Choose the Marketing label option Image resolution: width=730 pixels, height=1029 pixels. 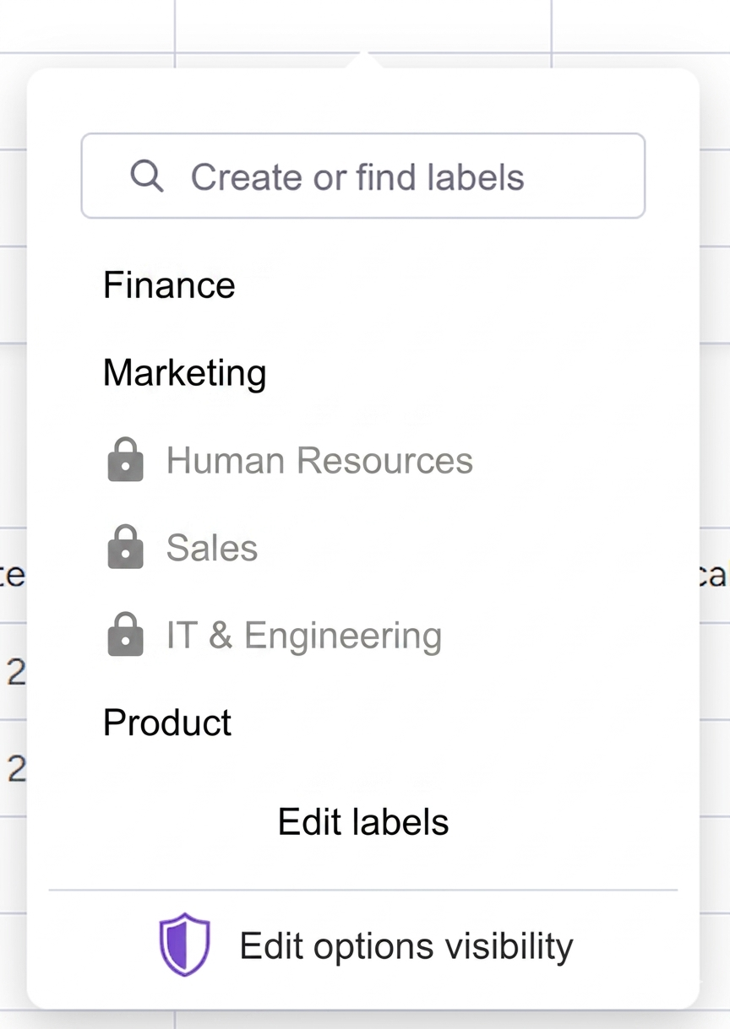pos(184,373)
